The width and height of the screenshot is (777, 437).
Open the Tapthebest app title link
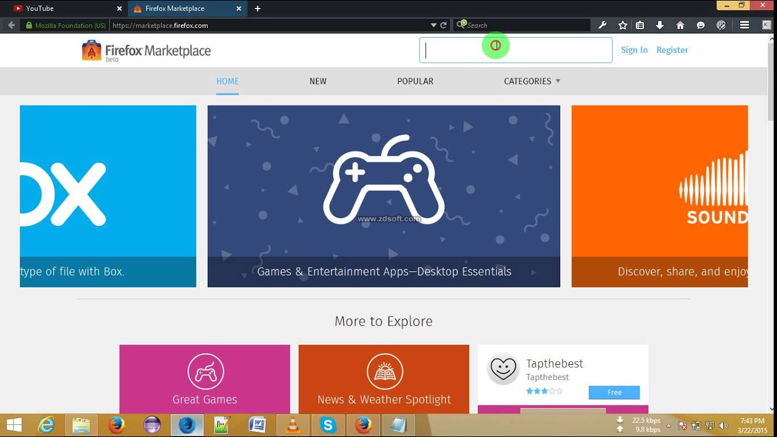click(x=554, y=364)
